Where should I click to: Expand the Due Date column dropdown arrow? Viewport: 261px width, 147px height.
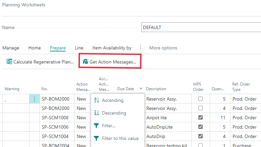click(141, 89)
